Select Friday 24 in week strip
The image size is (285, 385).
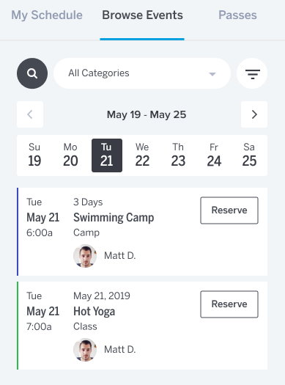[x=214, y=155]
